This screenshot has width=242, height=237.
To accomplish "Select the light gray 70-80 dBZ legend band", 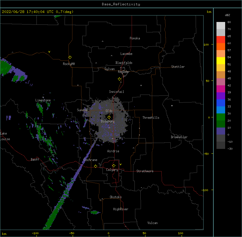I will (x=221, y=26).
